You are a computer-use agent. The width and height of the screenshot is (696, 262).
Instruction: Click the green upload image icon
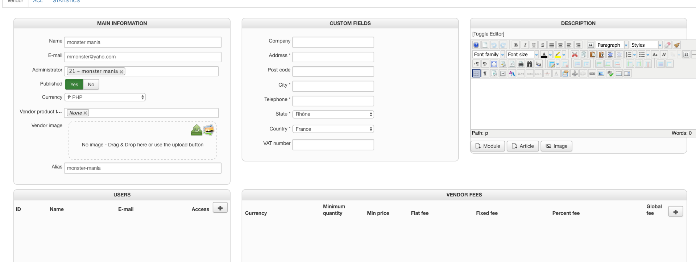click(196, 130)
